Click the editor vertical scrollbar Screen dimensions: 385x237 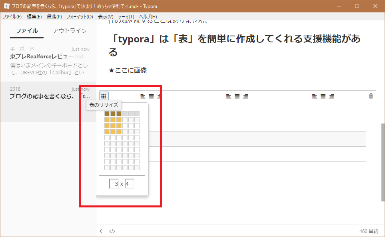coord(383,162)
